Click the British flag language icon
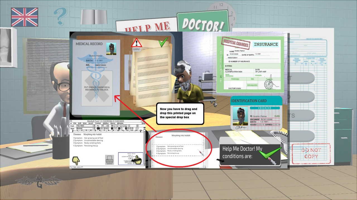The width and height of the screenshot is (357, 200). [25, 17]
